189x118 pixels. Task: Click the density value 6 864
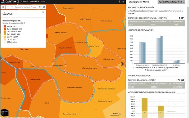(182, 18)
